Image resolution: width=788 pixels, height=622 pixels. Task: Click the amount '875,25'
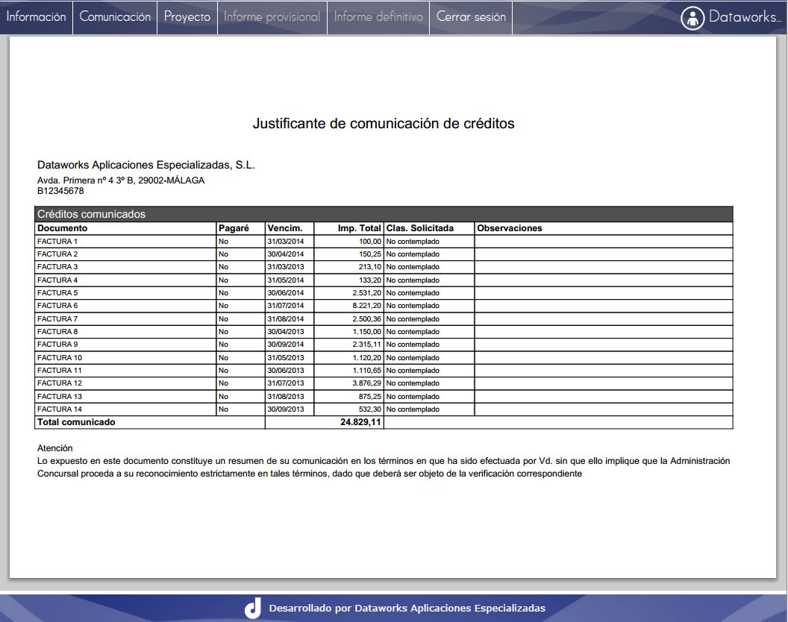point(370,397)
